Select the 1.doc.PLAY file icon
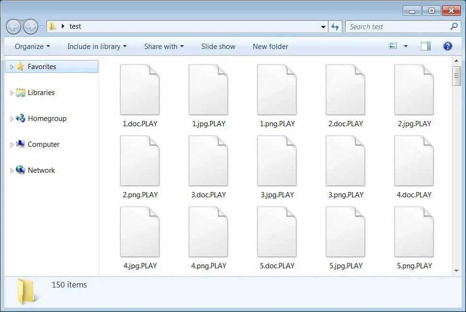466x312 pixels. point(140,90)
